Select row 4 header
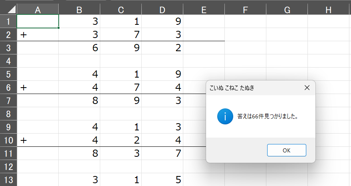The height and width of the screenshot is (186, 351). [x=8, y=61]
